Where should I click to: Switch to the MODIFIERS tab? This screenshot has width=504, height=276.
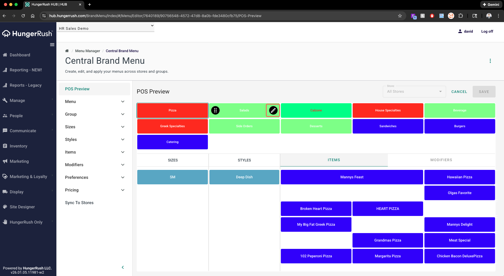click(x=441, y=160)
